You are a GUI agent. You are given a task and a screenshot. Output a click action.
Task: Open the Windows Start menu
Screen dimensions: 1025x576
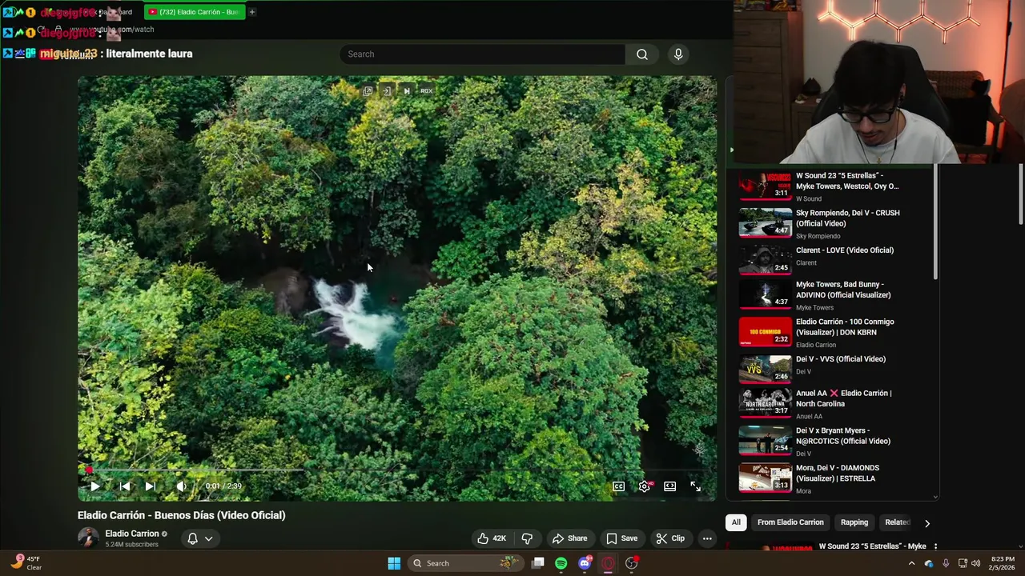(x=394, y=563)
